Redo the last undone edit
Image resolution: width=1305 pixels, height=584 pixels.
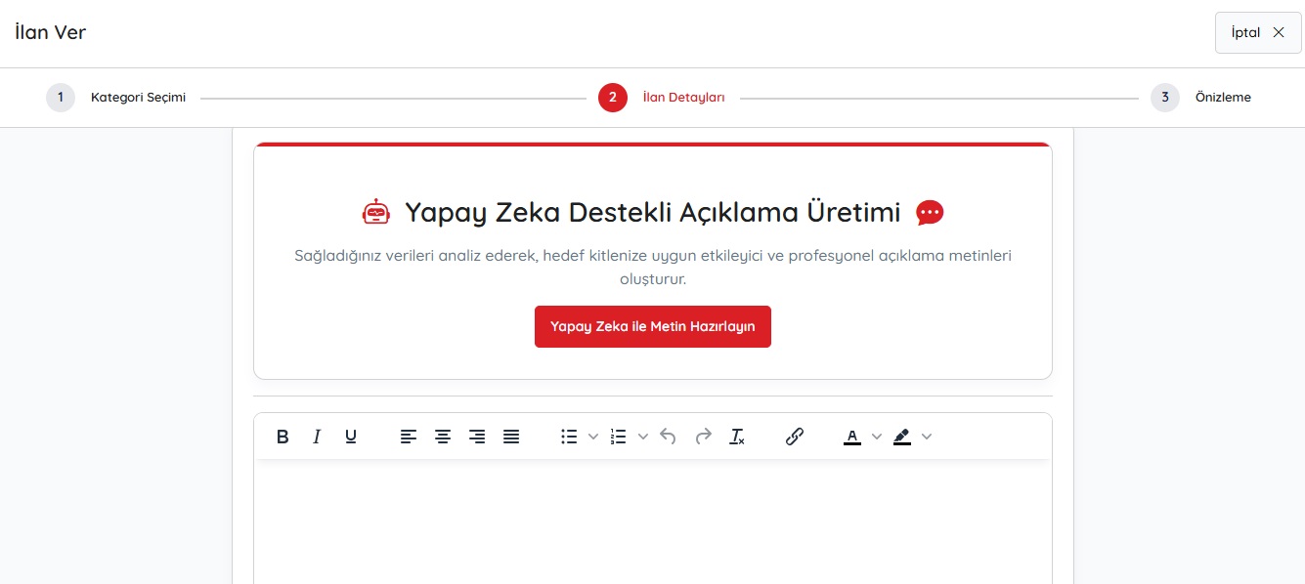[x=703, y=437]
